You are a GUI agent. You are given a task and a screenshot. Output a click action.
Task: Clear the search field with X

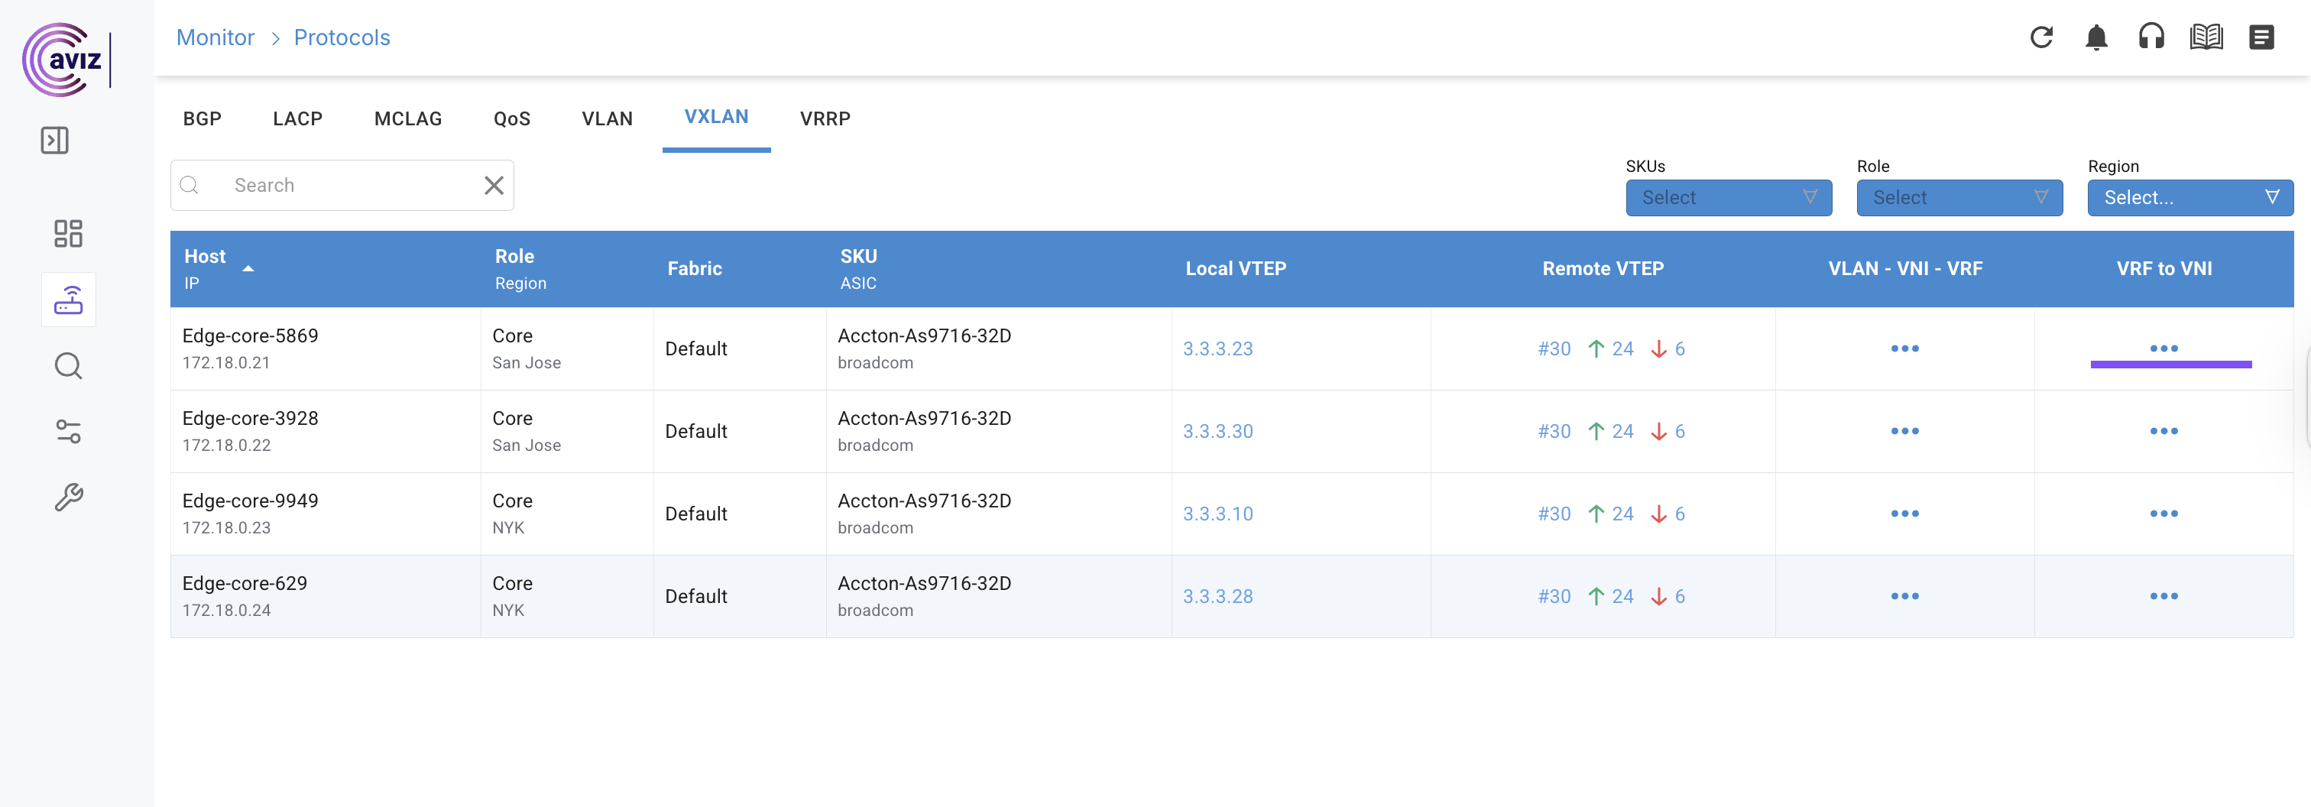[x=494, y=186]
